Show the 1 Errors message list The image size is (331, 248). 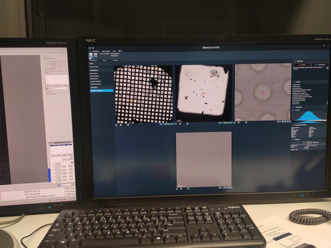(x=302, y=65)
